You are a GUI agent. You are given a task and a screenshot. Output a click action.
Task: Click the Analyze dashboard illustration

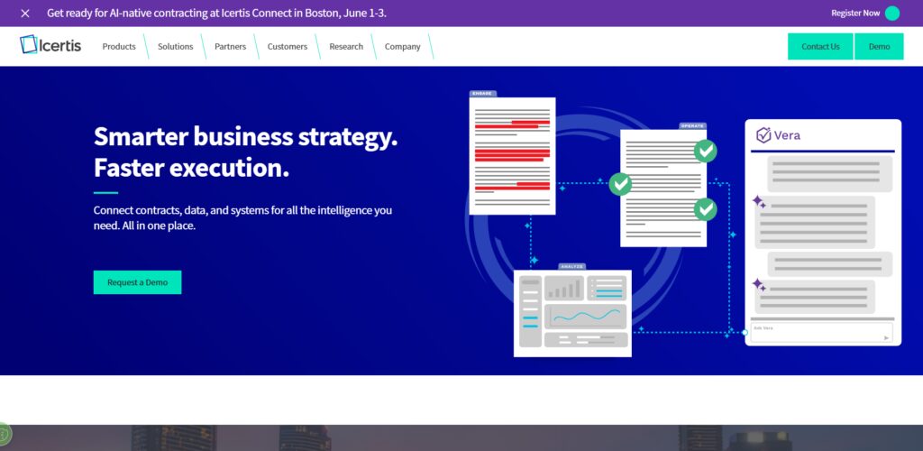pos(572,313)
